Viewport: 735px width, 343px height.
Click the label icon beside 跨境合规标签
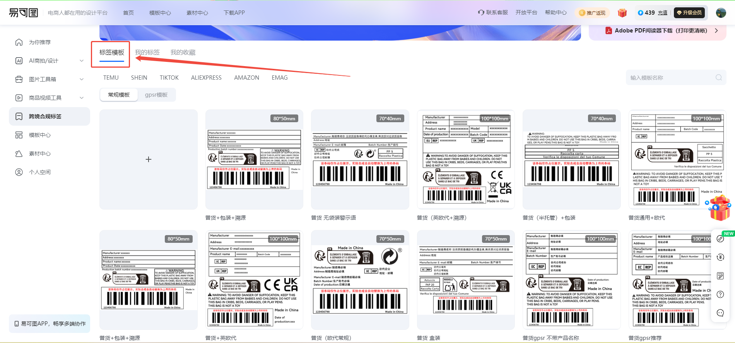point(19,116)
